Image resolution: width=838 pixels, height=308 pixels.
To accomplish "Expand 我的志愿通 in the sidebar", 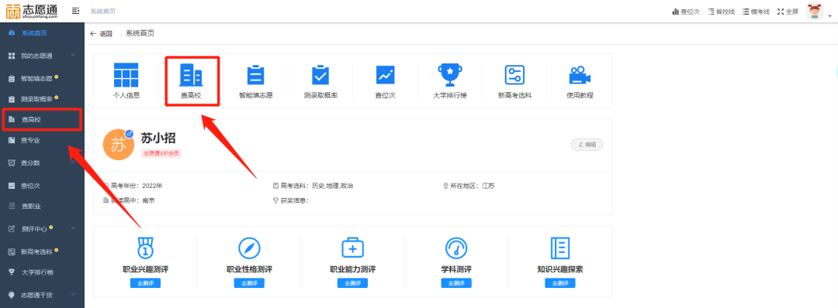I will (x=42, y=56).
